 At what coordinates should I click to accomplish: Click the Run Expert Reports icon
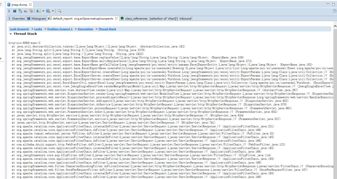click(x=39, y=11)
